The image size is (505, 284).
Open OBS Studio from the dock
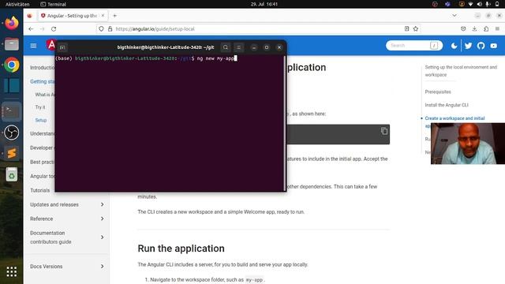click(x=12, y=133)
